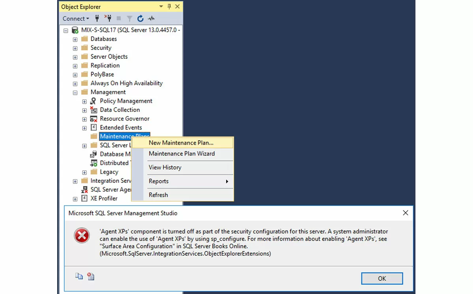Image resolution: width=473 pixels, height=294 pixels.
Task: Select Always On High Availability item
Action: click(127, 83)
